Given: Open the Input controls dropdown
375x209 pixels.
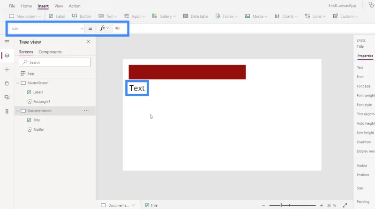Looking at the screenshot, I should (135, 16).
